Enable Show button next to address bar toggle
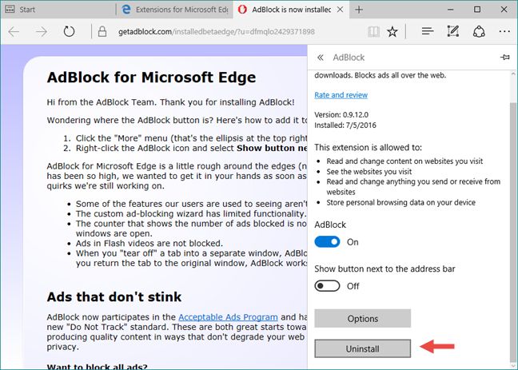Image resolution: width=518 pixels, height=370 pixels. click(x=327, y=286)
